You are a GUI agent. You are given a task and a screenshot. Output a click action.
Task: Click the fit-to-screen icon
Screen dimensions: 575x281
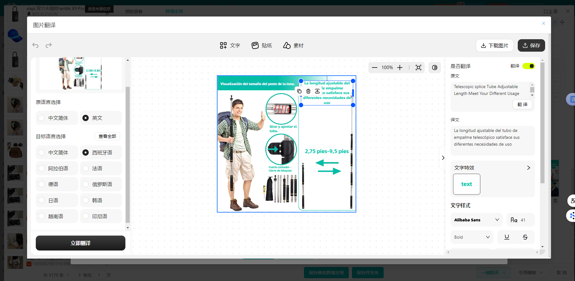click(x=418, y=68)
